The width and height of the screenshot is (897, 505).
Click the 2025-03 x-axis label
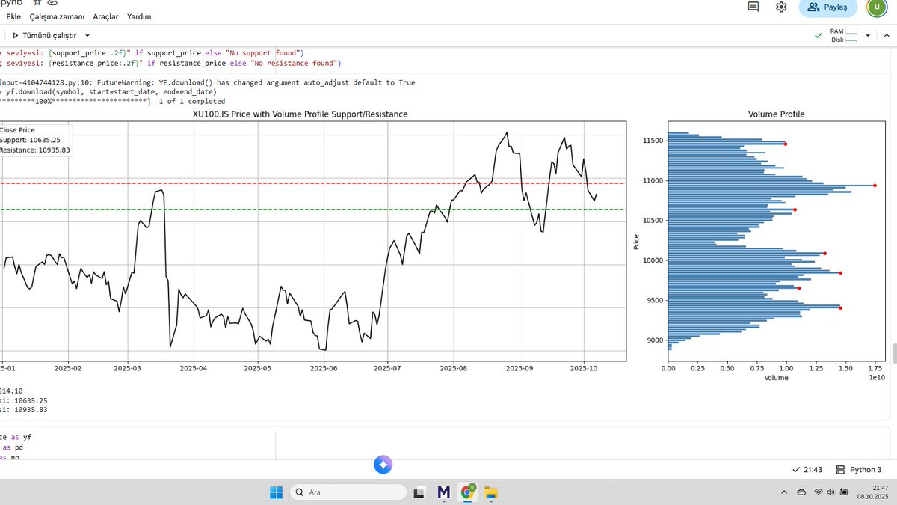tap(128, 368)
